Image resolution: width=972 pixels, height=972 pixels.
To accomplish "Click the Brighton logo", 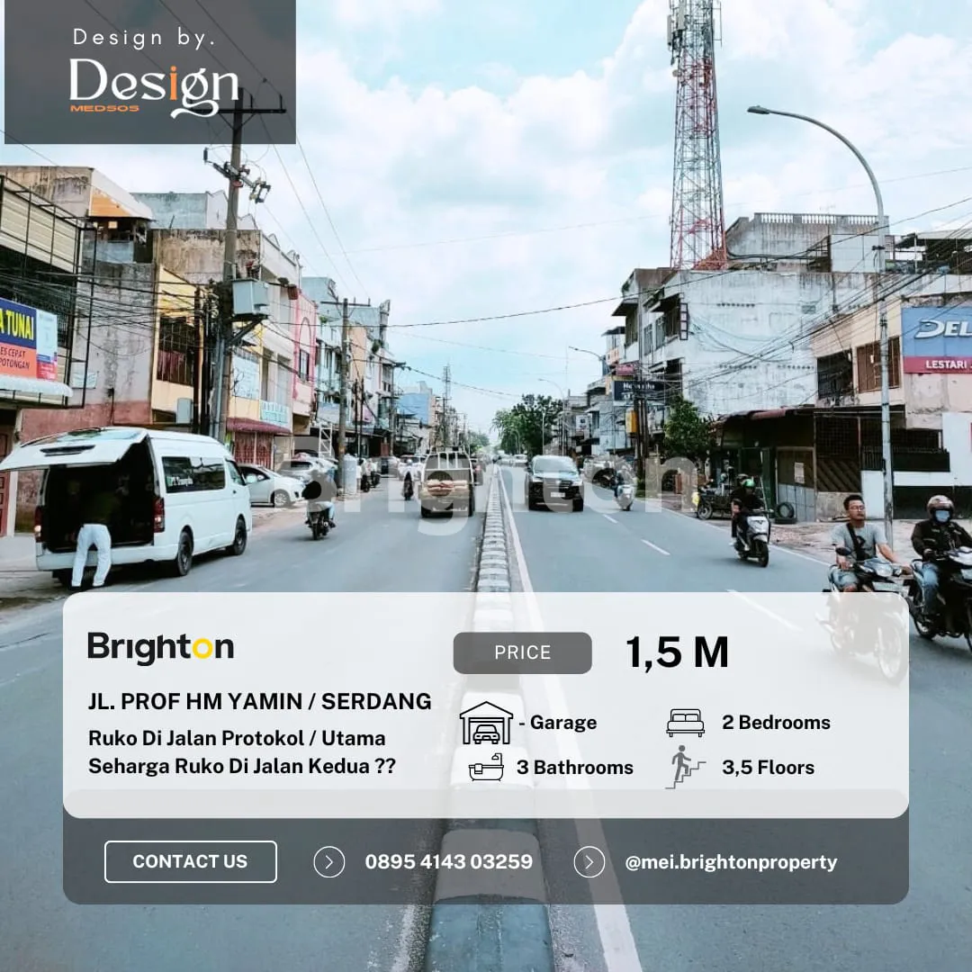I will [x=160, y=648].
